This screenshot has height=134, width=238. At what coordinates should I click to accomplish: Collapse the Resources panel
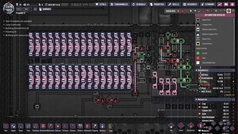196,99
